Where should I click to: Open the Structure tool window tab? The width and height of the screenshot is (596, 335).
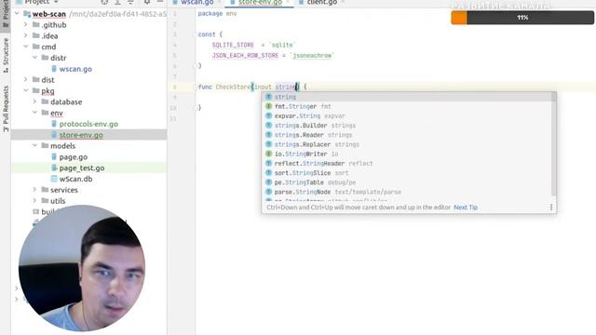click(x=6, y=55)
